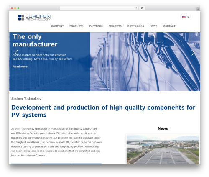The height and width of the screenshot is (177, 209).
Task: Show the next slide with right arrow
Action: 193,53
